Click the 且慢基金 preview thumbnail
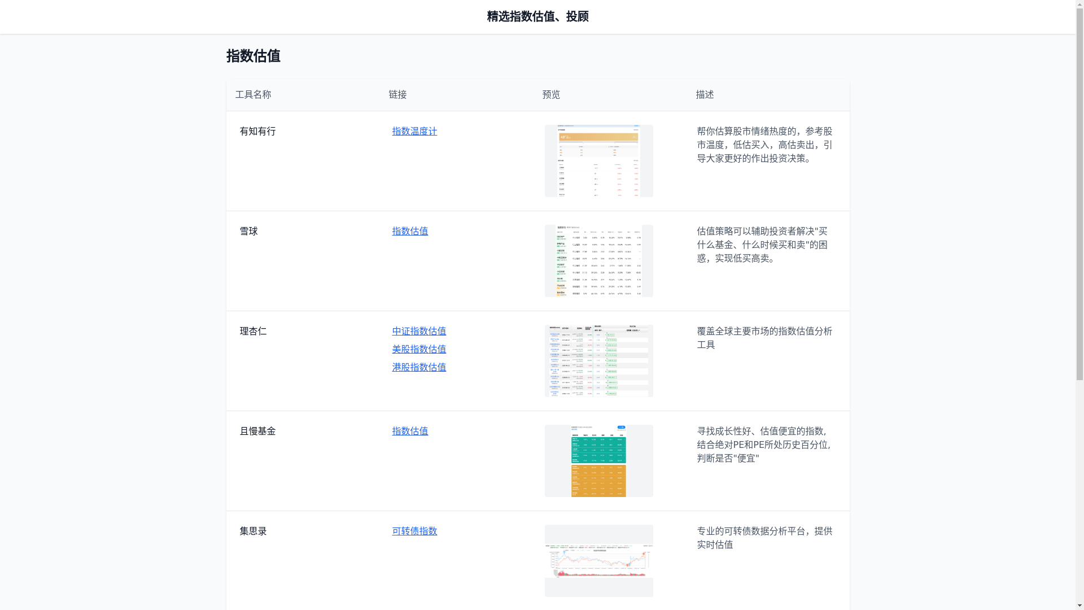Viewport: 1084px width, 610px height. pyautogui.click(x=598, y=461)
